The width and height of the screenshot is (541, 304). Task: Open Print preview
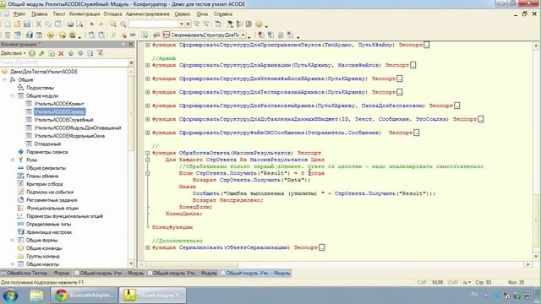(79, 24)
